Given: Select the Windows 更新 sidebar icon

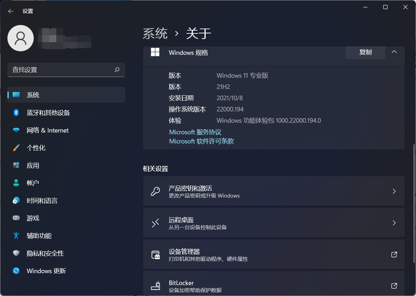Looking at the screenshot, I should tap(16, 271).
